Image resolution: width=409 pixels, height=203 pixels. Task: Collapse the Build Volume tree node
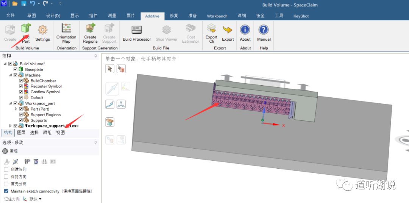[5, 64]
